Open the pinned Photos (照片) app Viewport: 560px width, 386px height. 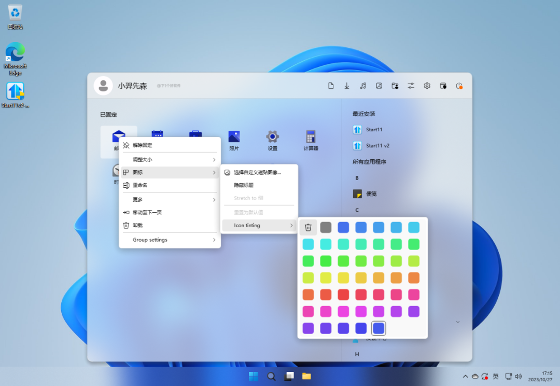(234, 140)
